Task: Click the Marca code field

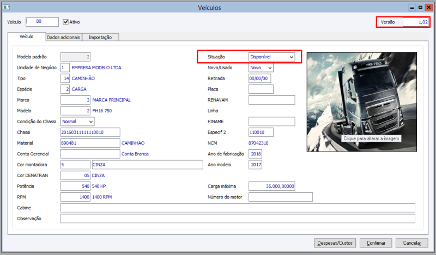Action: point(75,100)
